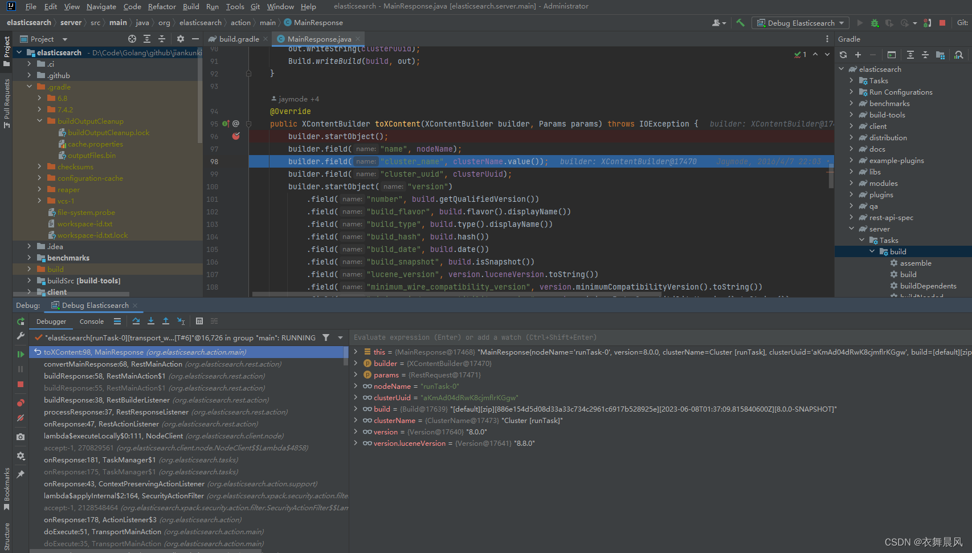The height and width of the screenshot is (553, 972).
Task: Switch to the build.gradle editor tab
Action: pos(238,39)
